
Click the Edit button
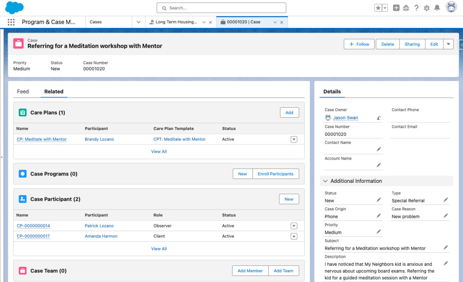pyautogui.click(x=434, y=44)
